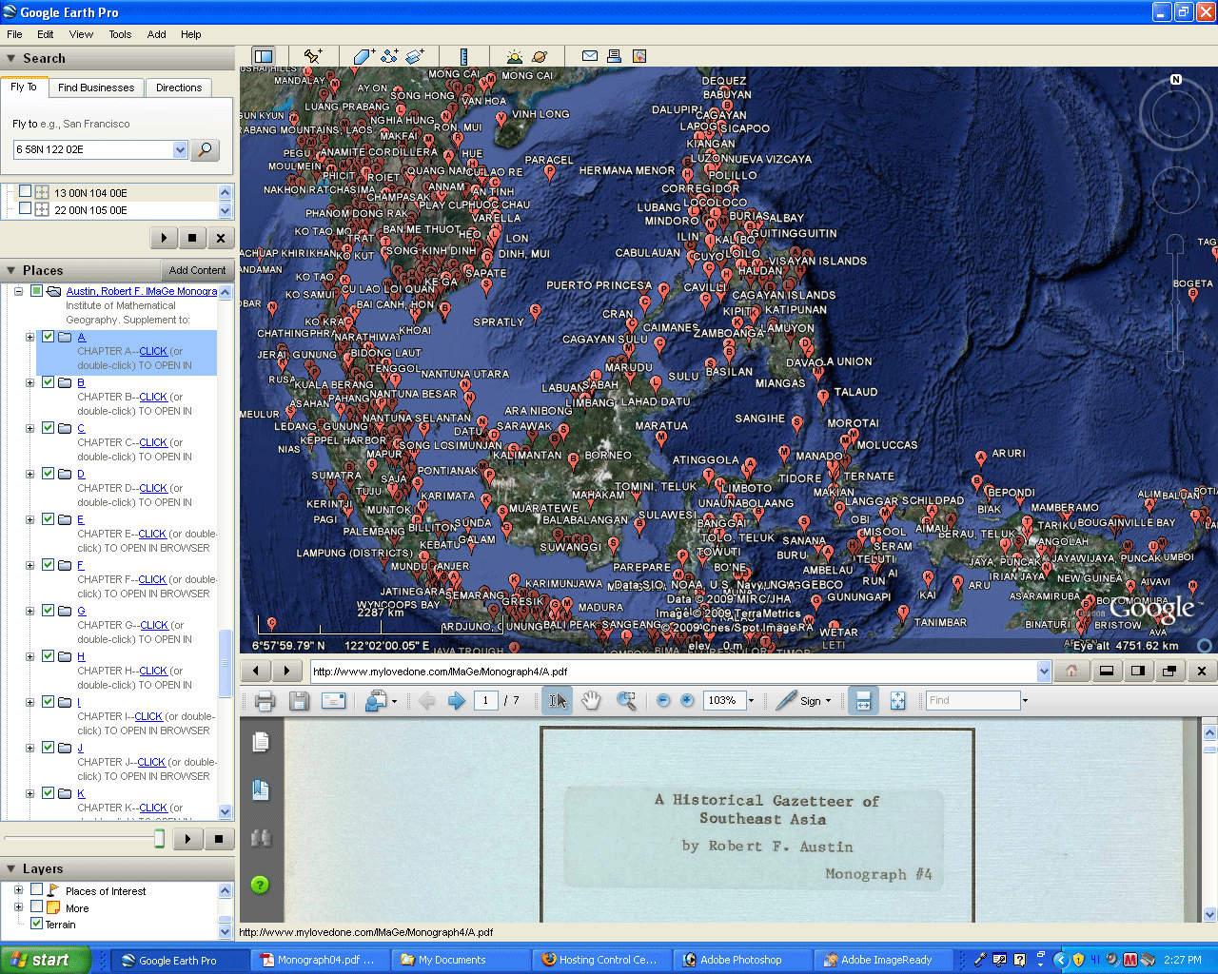Uncheck the folder C checkbox

click(x=48, y=428)
